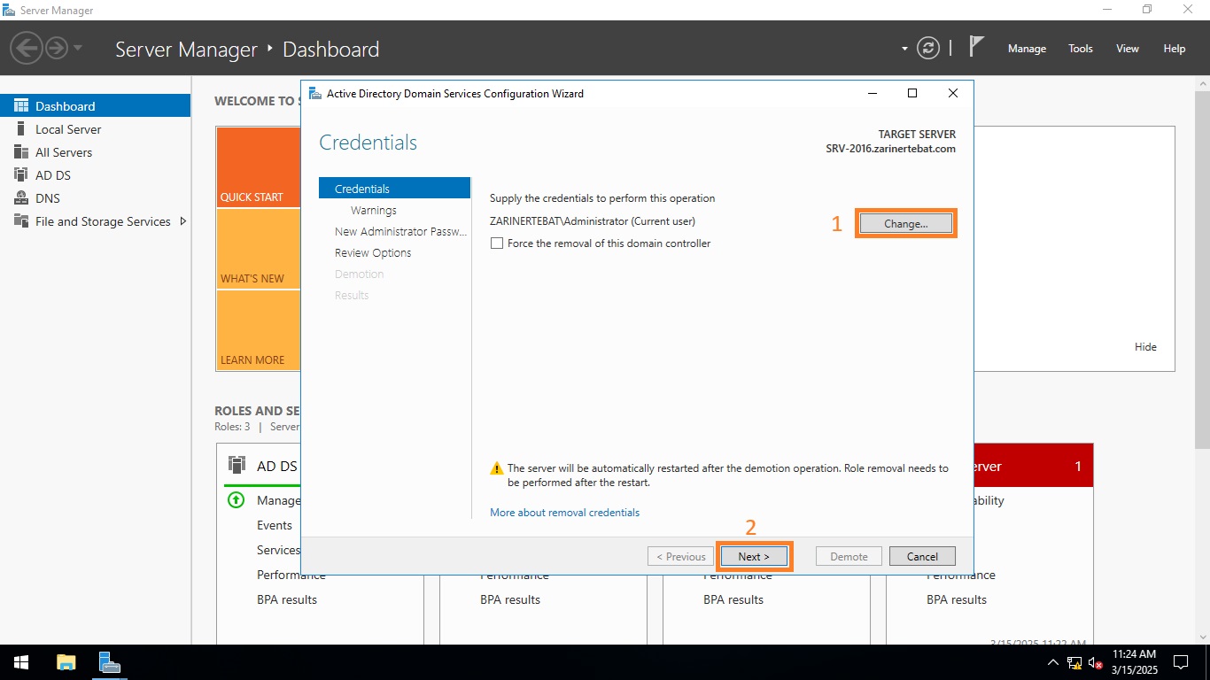Open File Explorer from the taskbar
1210x680 pixels.
pyautogui.click(x=66, y=662)
